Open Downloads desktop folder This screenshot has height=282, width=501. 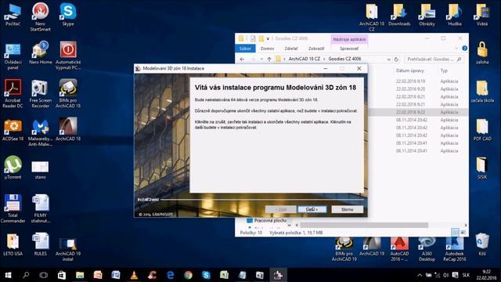tap(399, 15)
